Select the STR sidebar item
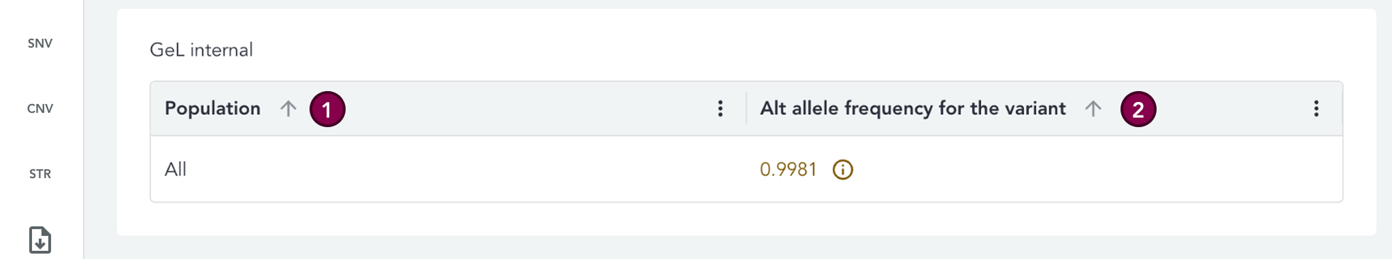 [x=40, y=174]
